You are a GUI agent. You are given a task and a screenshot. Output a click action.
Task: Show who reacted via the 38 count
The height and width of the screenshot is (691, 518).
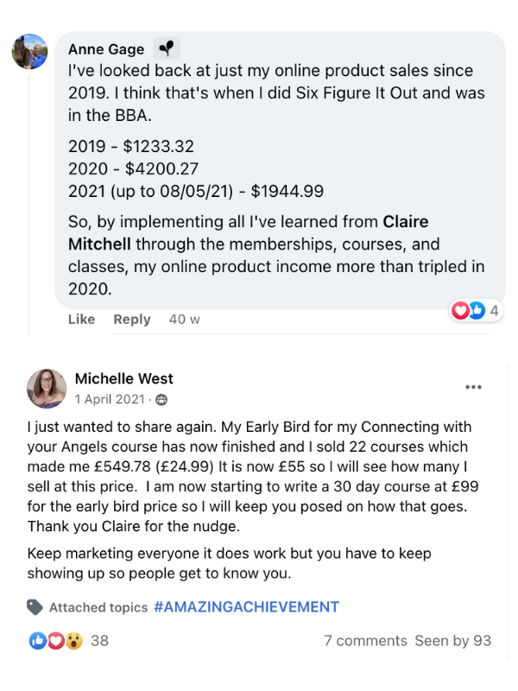tap(99, 641)
